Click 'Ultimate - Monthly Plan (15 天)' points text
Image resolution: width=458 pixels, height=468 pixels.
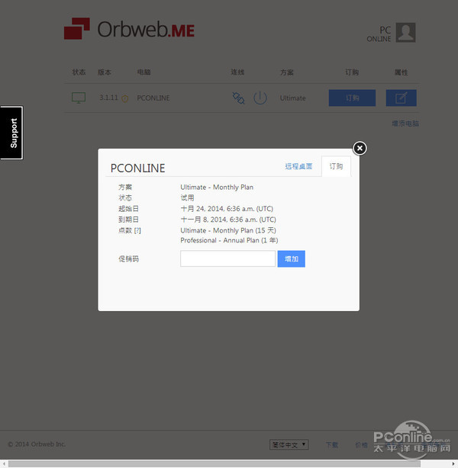pyautogui.click(x=228, y=230)
